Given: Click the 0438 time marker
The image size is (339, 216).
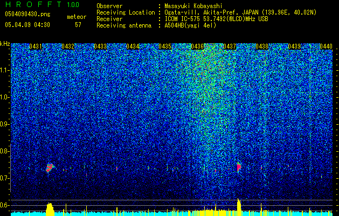Looking at the screenshot, I should 262,46.
